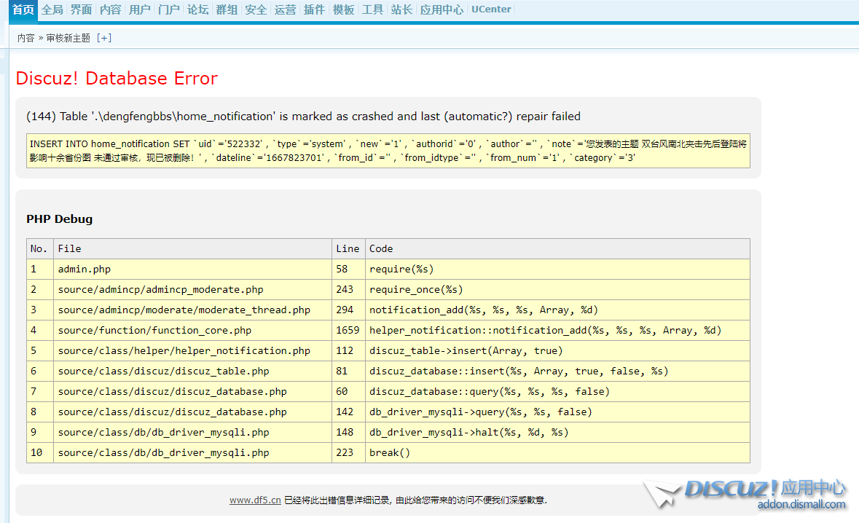The height and width of the screenshot is (523, 859).
Task: Click the INSERT INTO home_notification SQL statement box
Action: [x=388, y=151]
